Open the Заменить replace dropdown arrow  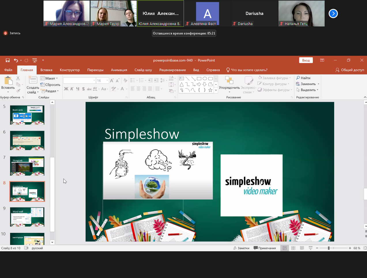319,84
